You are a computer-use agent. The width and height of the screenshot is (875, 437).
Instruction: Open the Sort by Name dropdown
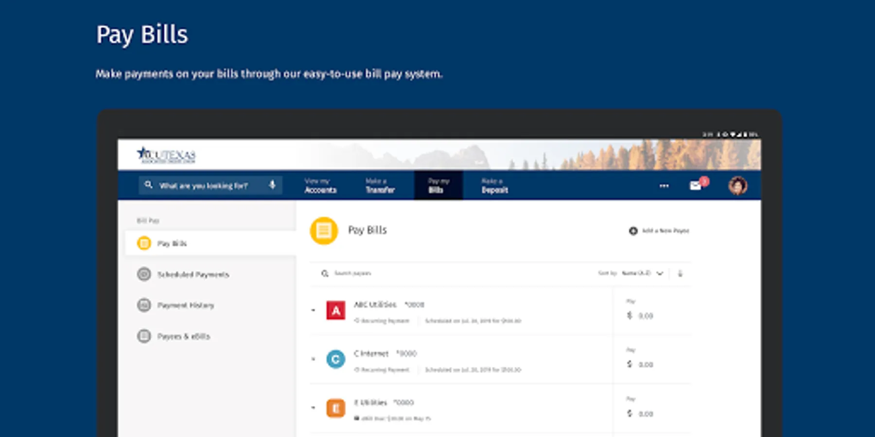coord(642,273)
